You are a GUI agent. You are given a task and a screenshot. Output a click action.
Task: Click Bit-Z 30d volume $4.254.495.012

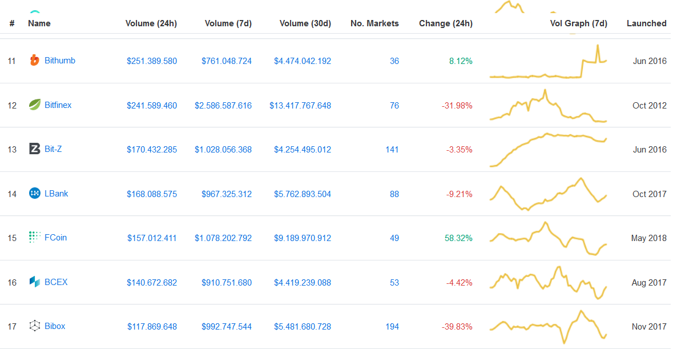(x=303, y=150)
